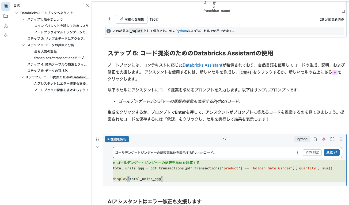
Task: Click the info icon on the _sqldf banner
Action: (108, 31)
